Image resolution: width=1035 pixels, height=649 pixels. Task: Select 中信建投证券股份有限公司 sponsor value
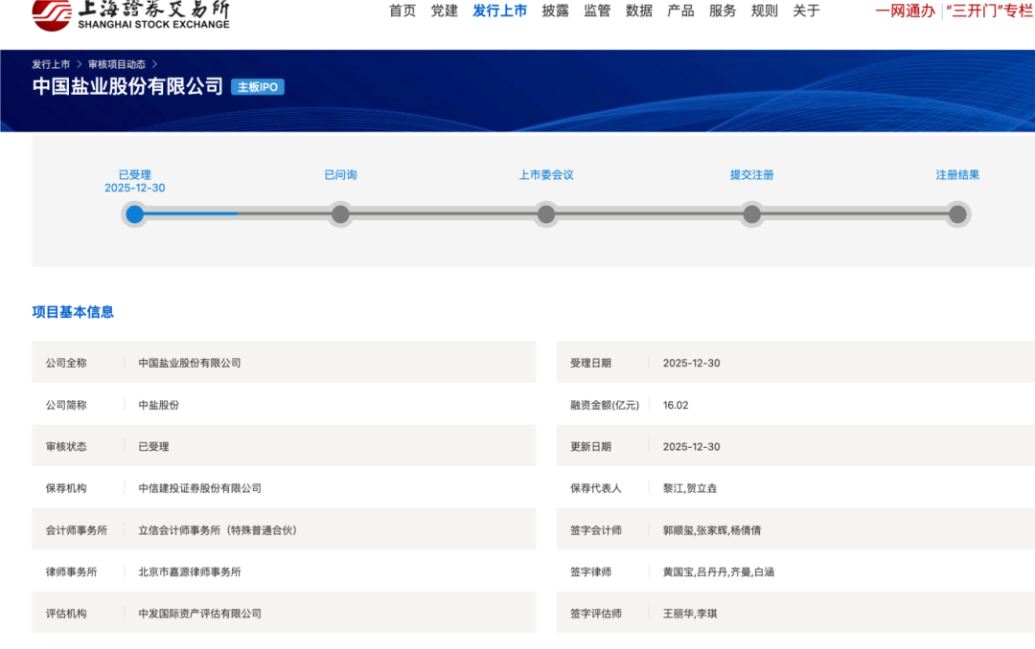(x=199, y=488)
